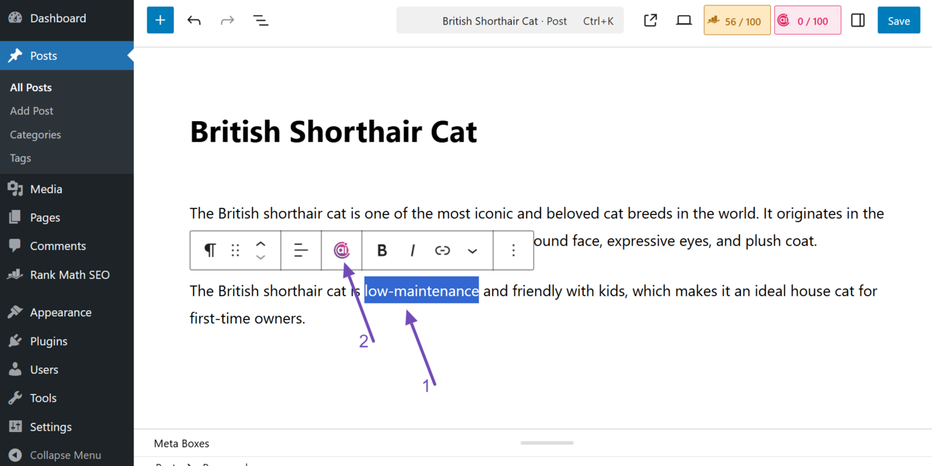Image resolution: width=932 pixels, height=466 pixels.
Task: Click the 56/100 SEO score indicator
Action: click(736, 20)
